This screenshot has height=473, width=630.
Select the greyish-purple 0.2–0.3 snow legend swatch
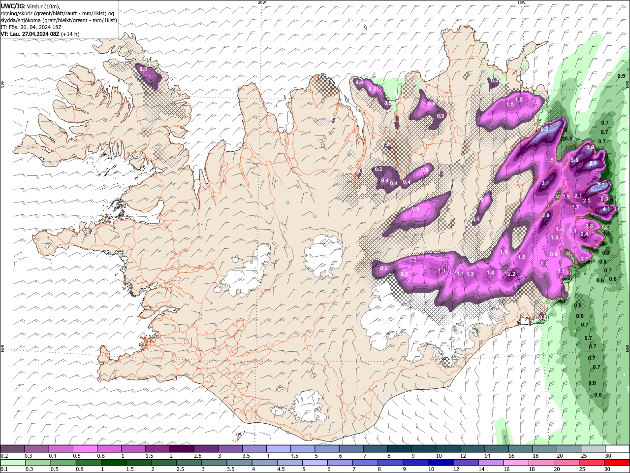12,449
